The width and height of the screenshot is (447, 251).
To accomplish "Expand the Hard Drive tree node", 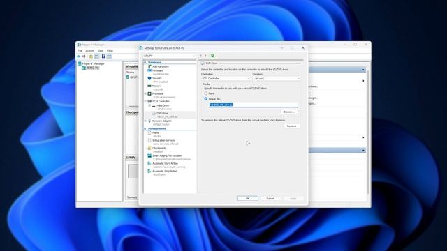I will click(x=149, y=105).
